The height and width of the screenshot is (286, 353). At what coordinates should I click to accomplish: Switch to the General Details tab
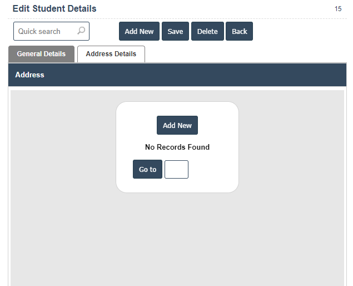click(x=41, y=54)
